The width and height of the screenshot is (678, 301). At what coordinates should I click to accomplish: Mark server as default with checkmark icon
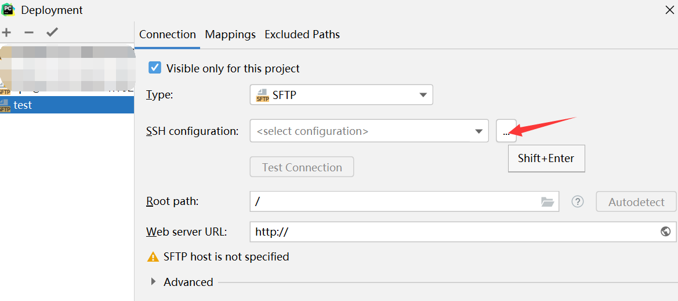click(52, 32)
